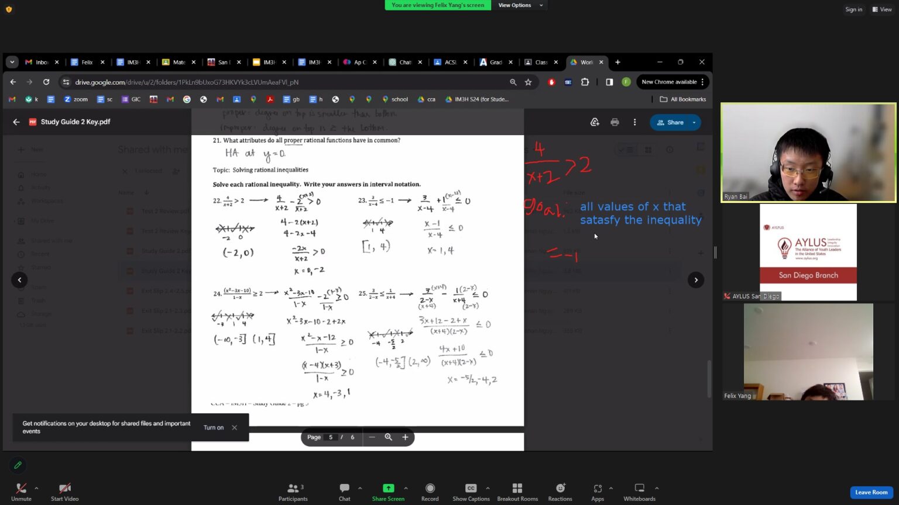
Task: Click New Chrome available update button
Action: 672,82
